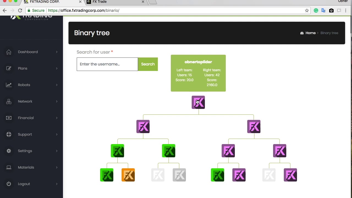Click the Robots chart icon in sidebar
The width and height of the screenshot is (352, 198).
point(9,85)
